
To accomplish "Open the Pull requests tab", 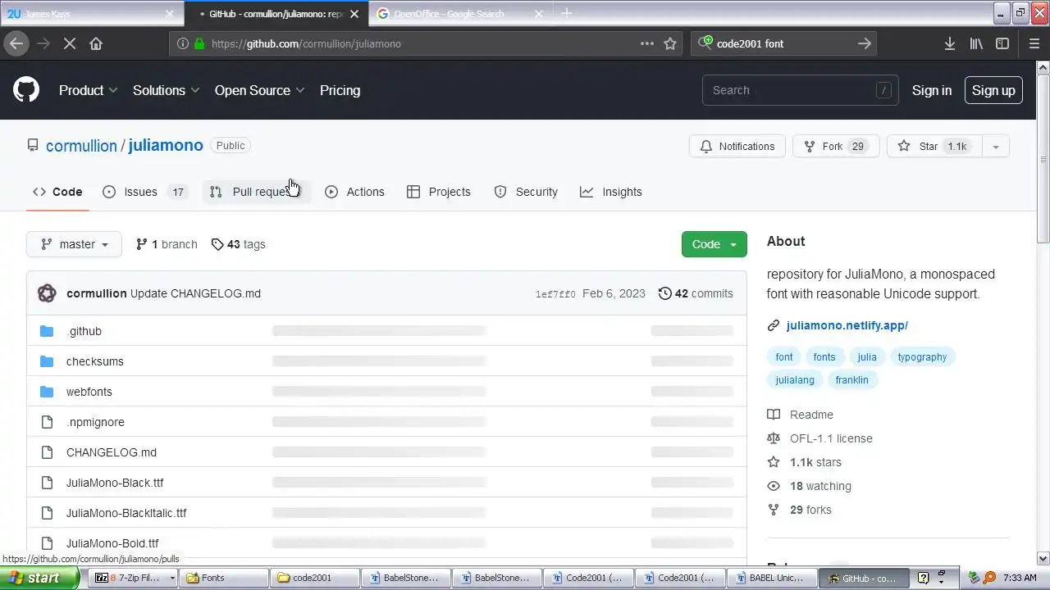I will pyautogui.click(x=257, y=192).
